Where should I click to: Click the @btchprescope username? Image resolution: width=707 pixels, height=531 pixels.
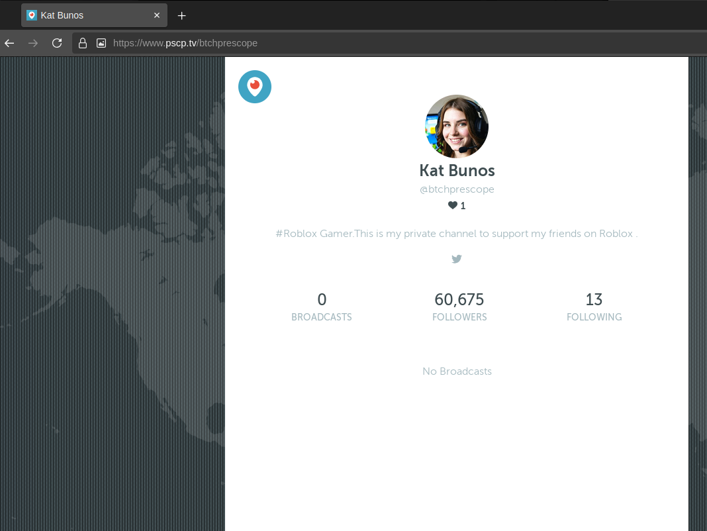coord(457,189)
